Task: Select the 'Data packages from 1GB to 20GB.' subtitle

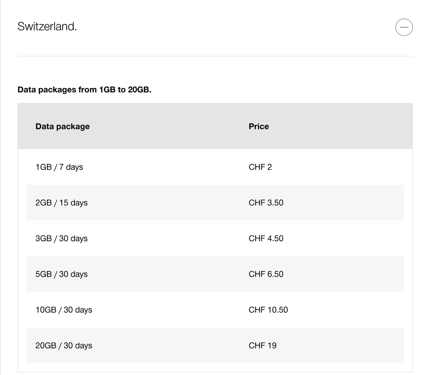Action: click(84, 89)
